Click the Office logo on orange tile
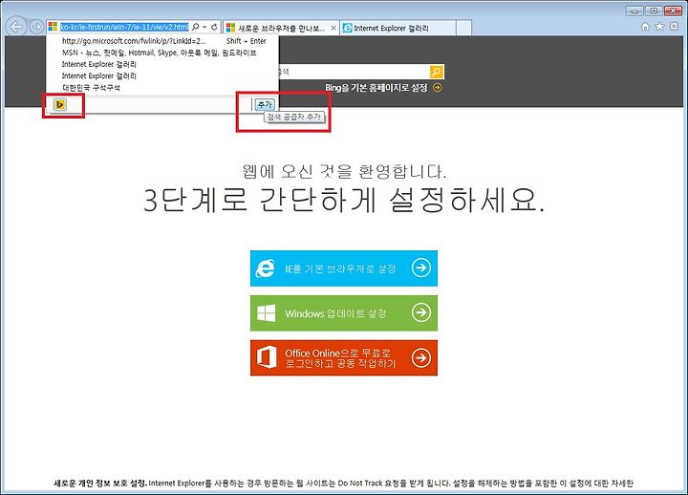Viewport: 688px width, 495px height. 267,357
